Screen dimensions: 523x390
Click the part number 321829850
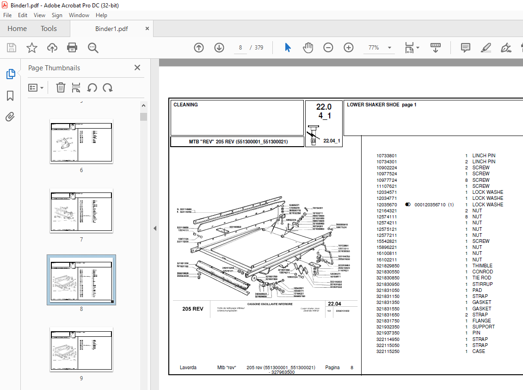pyautogui.click(x=388, y=266)
